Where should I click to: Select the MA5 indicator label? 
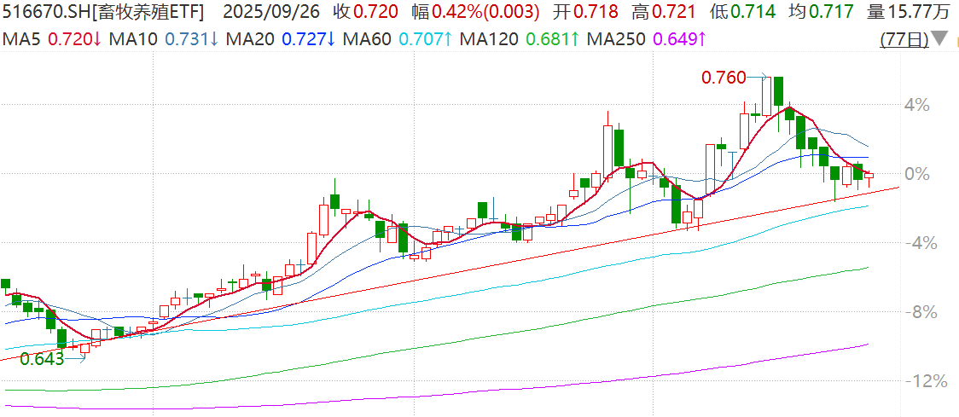click(x=21, y=39)
